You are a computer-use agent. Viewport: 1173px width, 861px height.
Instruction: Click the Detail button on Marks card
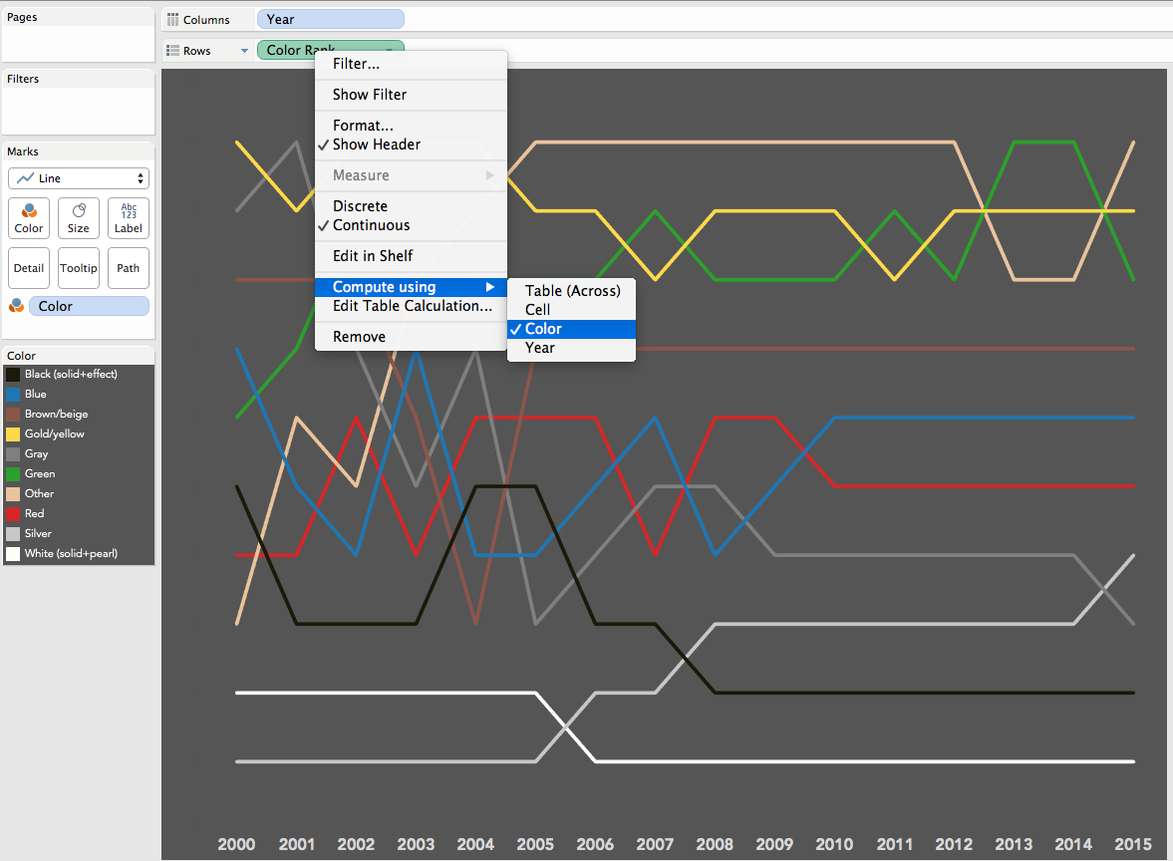29,268
